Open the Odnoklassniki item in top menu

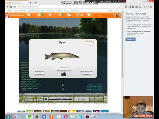(34, 11)
